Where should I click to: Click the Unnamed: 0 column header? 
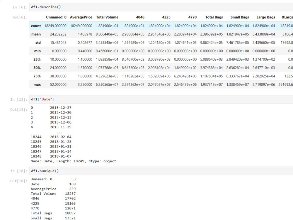pyautogui.click(x=56, y=17)
